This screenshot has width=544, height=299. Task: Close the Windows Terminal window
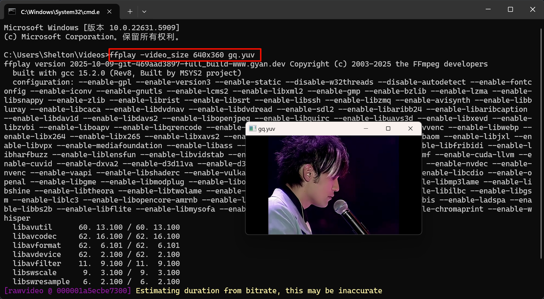(532, 9)
